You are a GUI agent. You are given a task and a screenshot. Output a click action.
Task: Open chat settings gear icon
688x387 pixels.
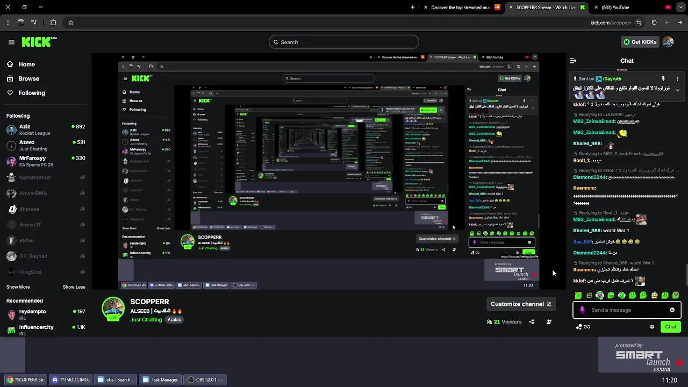click(652, 327)
